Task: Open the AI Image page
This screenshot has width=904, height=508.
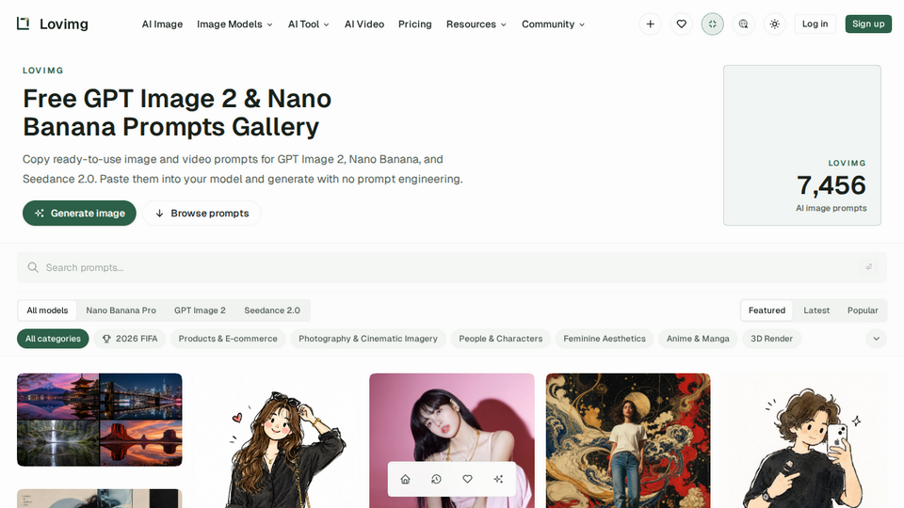Action: click(x=163, y=24)
